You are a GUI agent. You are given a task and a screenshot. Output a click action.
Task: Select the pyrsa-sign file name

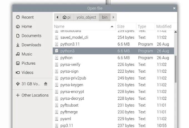[69, 71]
